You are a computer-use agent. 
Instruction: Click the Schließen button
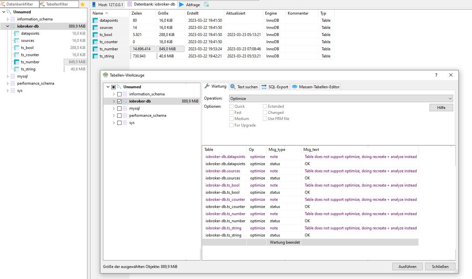(x=440, y=266)
